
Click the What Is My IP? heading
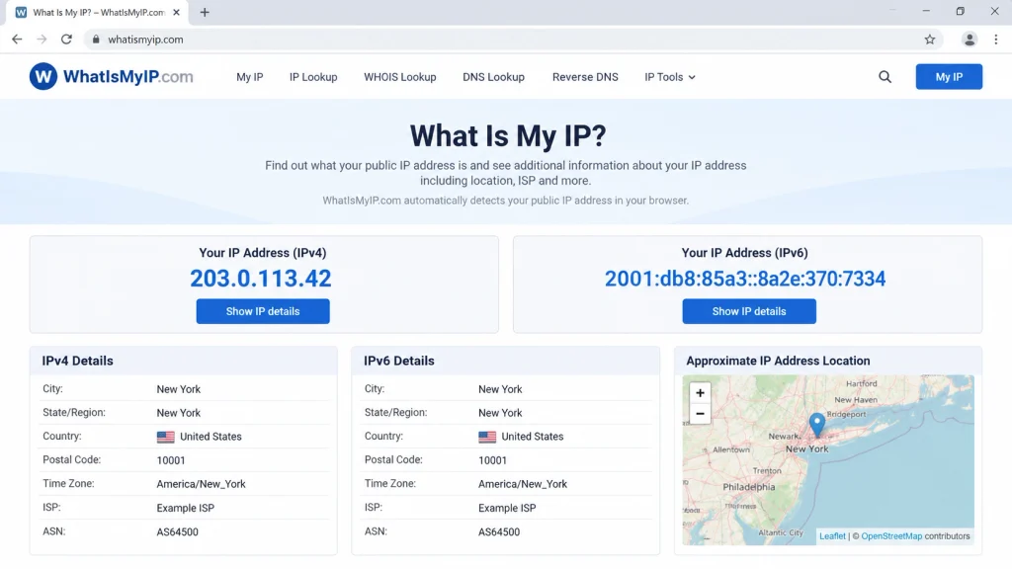(508, 135)
